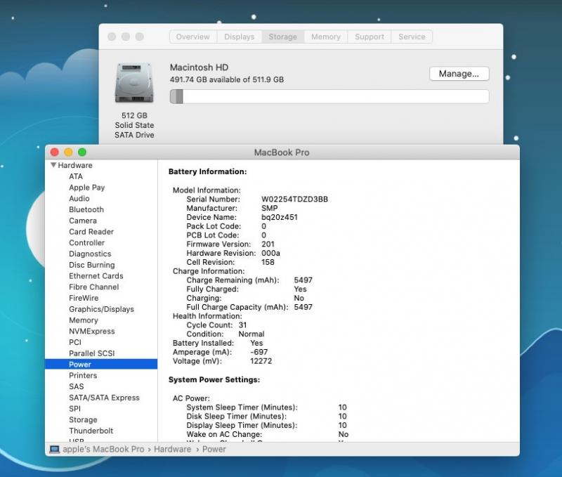Viewport: 562px width, 477px height.
Task: Click the Cell Revision value 158
Action: click(x=268, y=262)
